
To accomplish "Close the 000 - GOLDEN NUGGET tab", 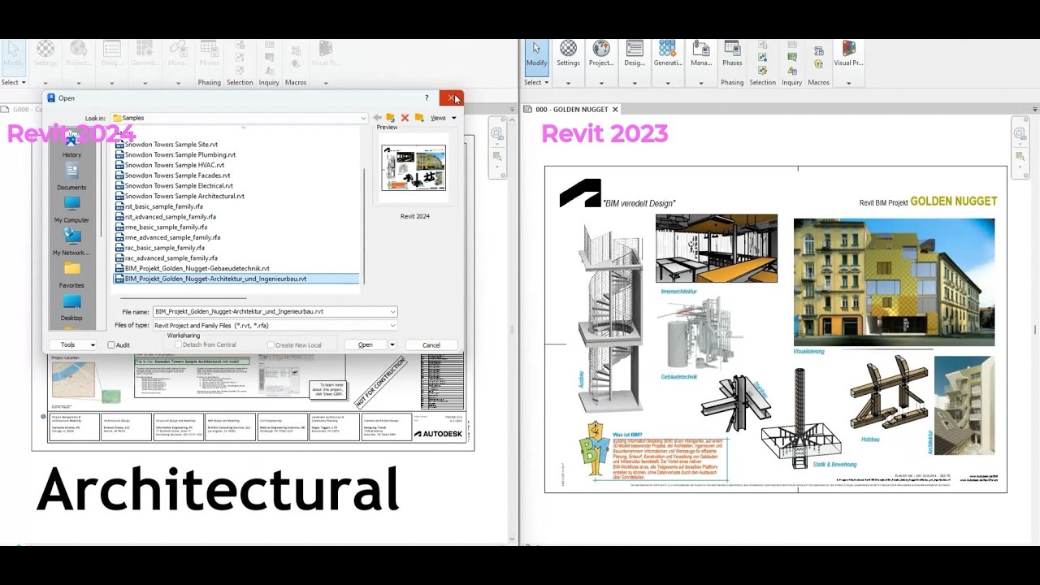I will [x=615, y=109].
